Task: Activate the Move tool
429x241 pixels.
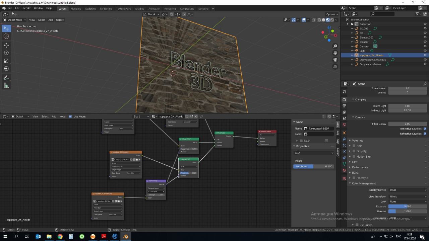Action: pos(6,45)
